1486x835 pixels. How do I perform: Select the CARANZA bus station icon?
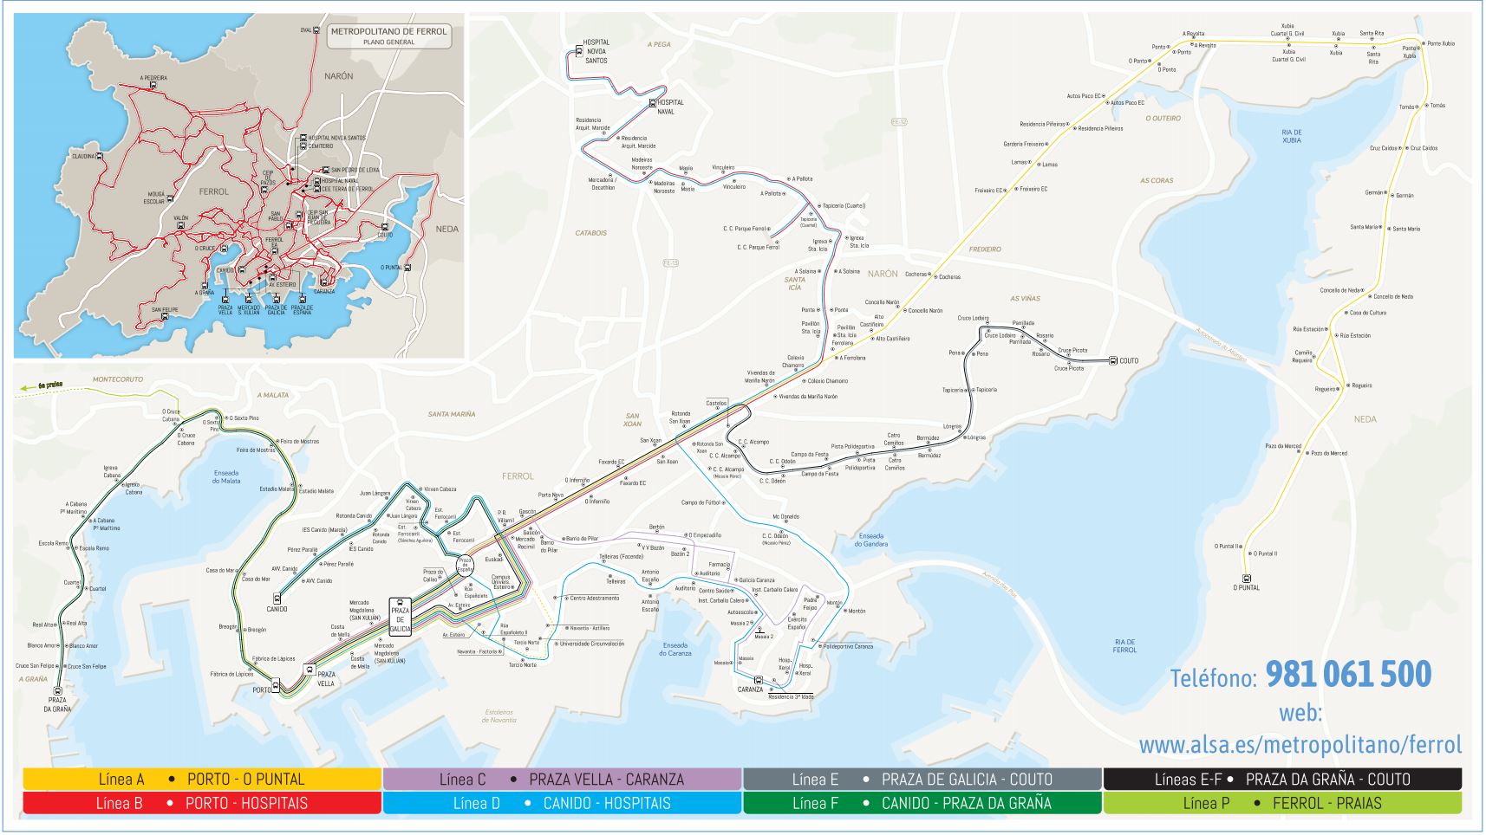coord(759,681)
